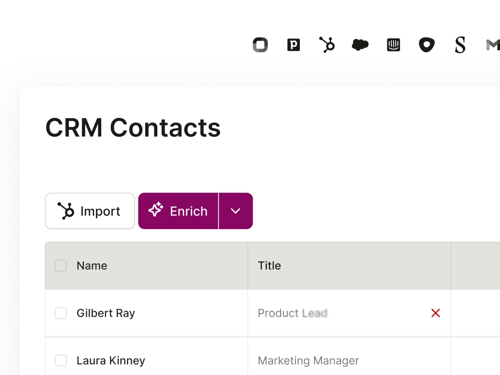Select the contact name Gilbert Ray
The width and height of the screenshot is (500, 375).
point(106,313)
